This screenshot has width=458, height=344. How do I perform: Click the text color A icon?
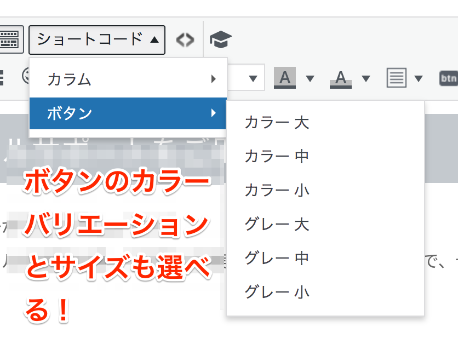341,78
